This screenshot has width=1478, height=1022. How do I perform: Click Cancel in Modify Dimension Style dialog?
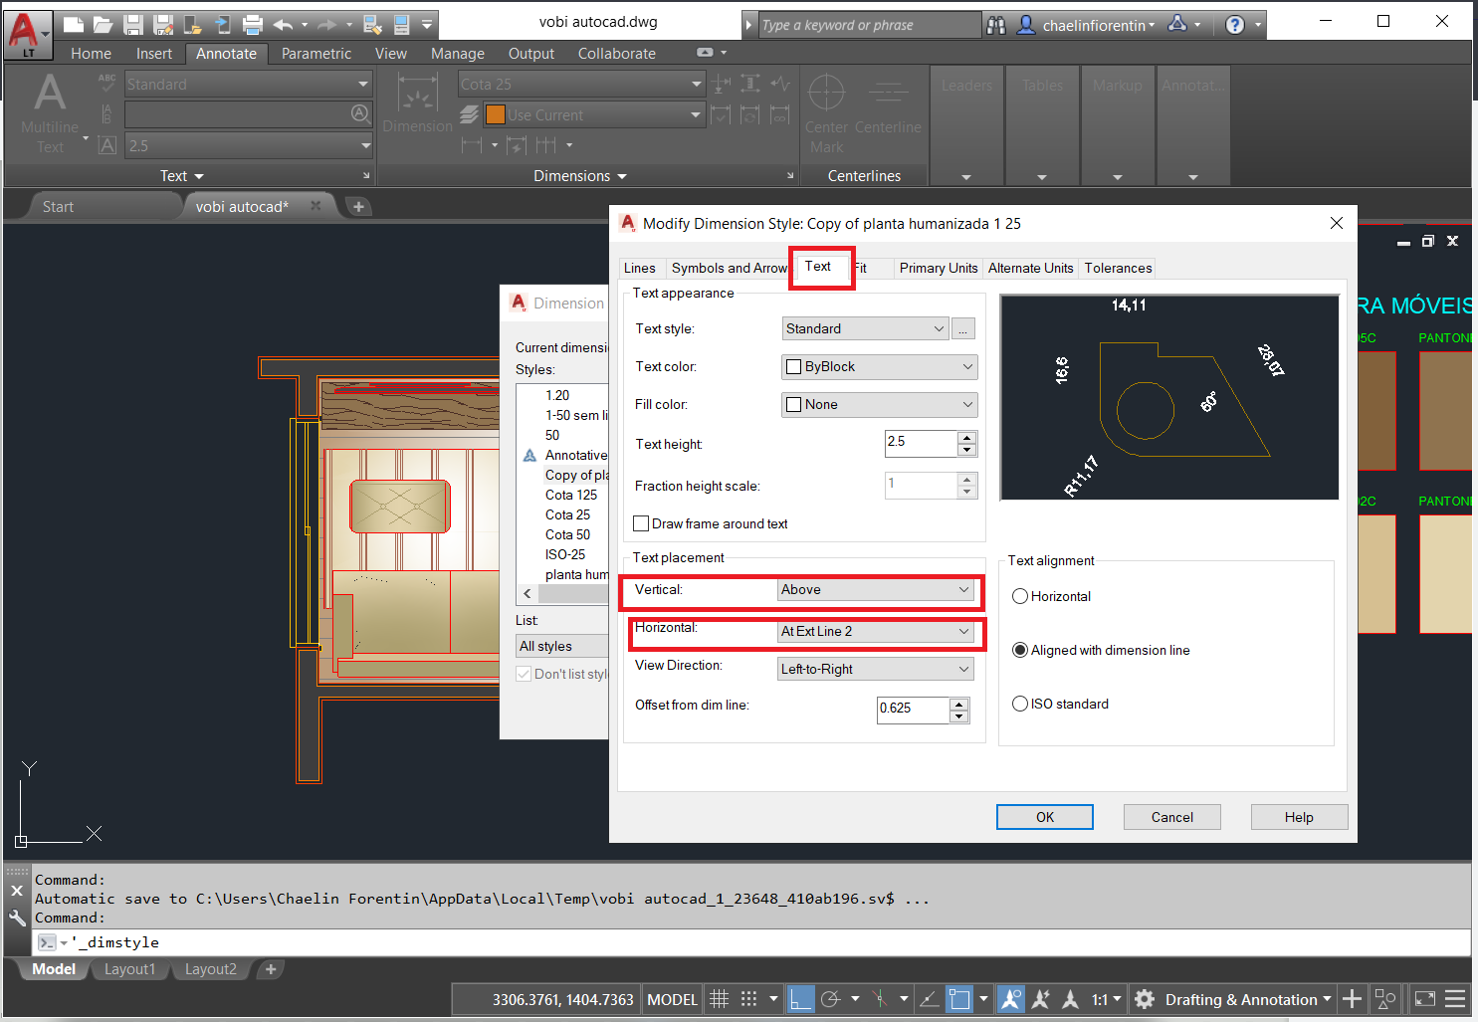(x=1172, y=817)
